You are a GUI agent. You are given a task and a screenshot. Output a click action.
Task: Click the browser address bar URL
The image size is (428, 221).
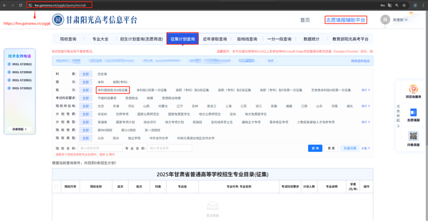coord(60,5)
